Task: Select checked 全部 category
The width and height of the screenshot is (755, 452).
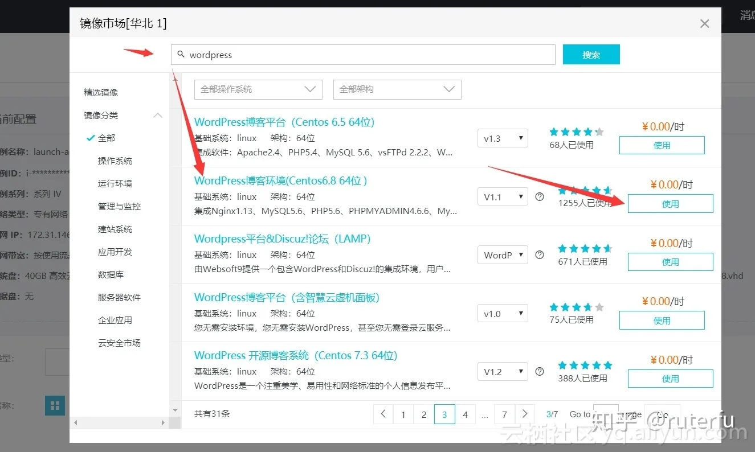Action: (107, 138)
